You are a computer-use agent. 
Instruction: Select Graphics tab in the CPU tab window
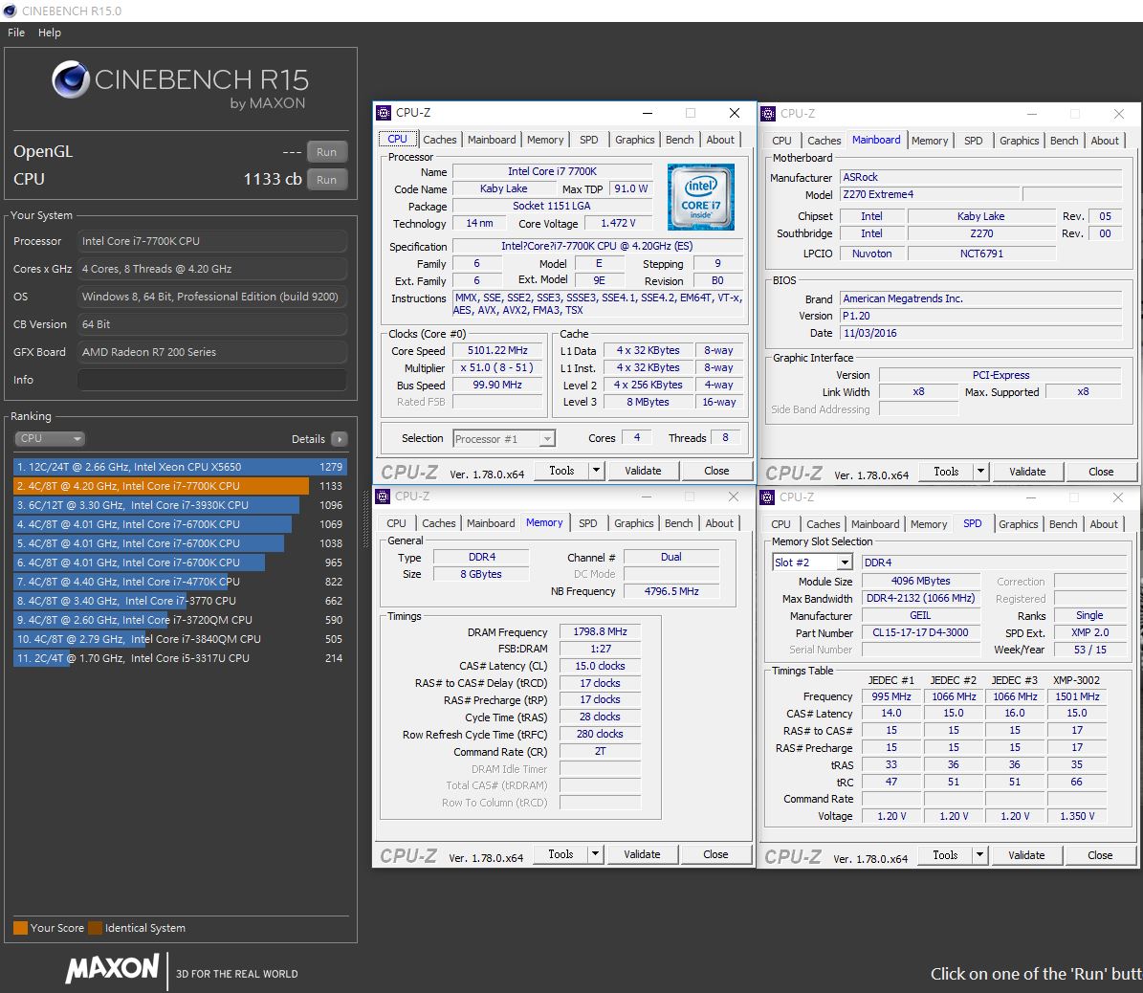tap(635, 140)
